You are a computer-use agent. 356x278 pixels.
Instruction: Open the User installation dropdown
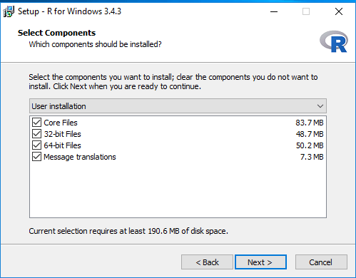pos(178,106)
